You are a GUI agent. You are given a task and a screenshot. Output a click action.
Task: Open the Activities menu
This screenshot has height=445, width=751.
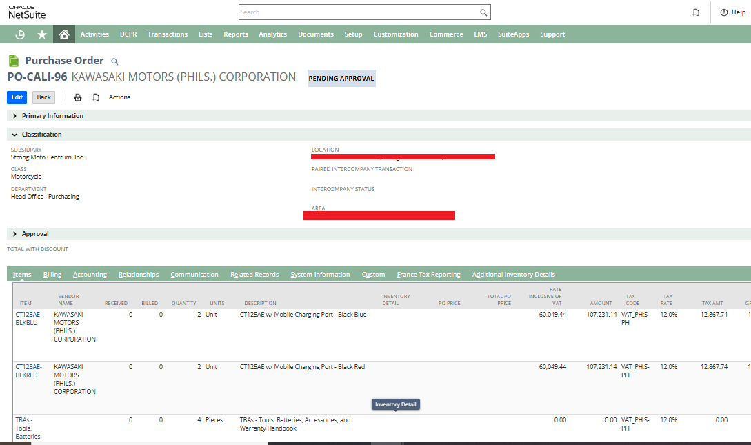pos(94,34)
